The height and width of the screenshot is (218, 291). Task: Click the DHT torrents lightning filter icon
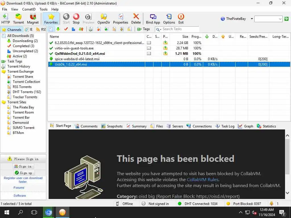pos(122,29)
